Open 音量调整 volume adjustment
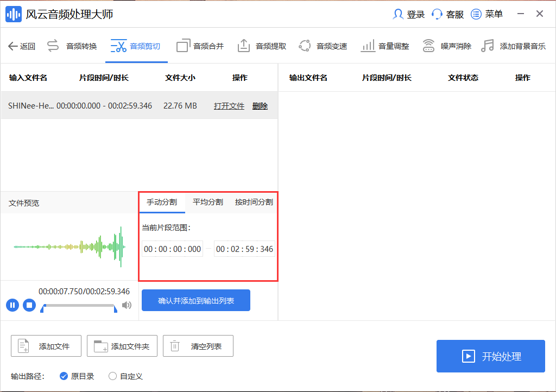The image size is (556, 392). 385,46
